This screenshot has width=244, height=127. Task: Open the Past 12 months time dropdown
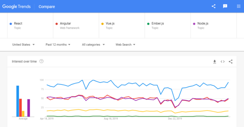pos(58,45)
